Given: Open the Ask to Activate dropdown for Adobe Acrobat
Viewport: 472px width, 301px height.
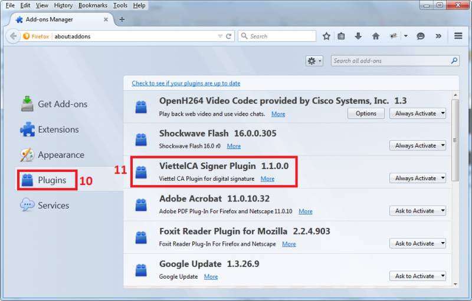Looking at the screenshot, I should pyautogui.click(x=418, y=211).
